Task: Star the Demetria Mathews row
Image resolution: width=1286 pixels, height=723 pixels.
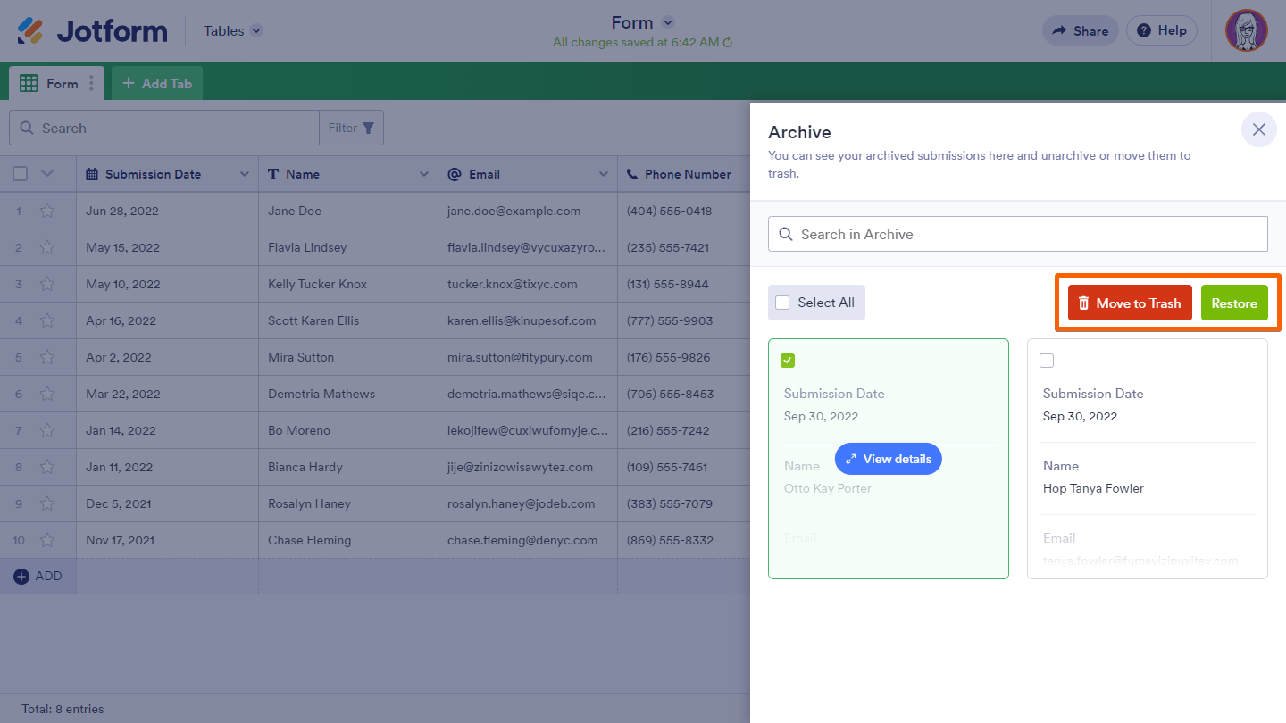Action: (47, 394)
